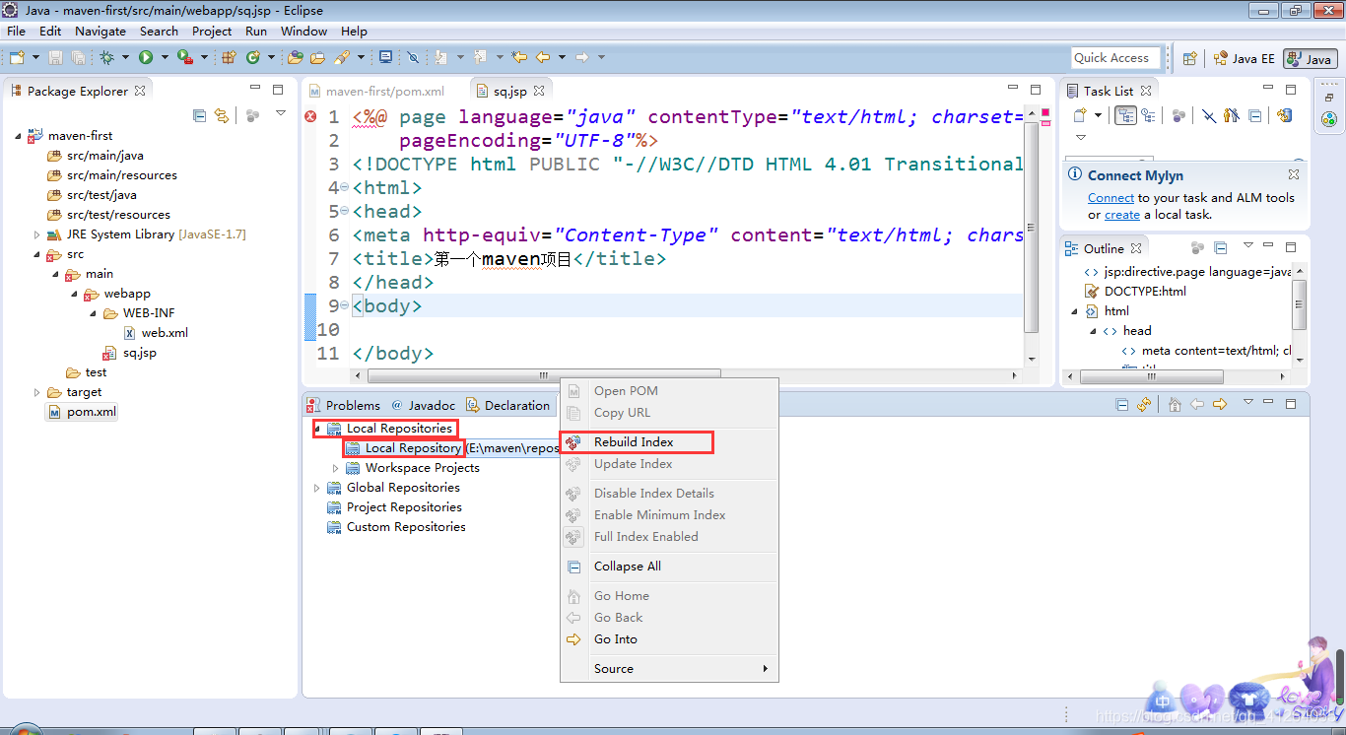Click the Open Task folder icon
1346x735 pixels.
(318, 57)
